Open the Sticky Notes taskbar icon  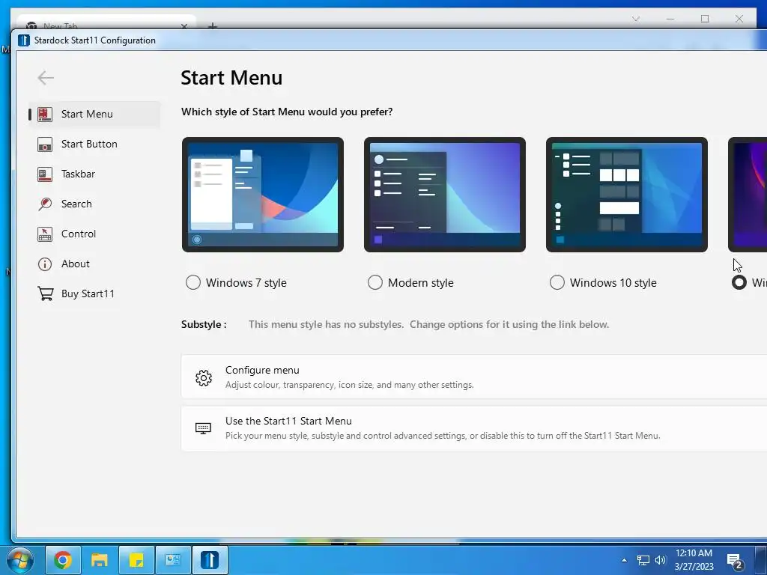click(136, 560)
